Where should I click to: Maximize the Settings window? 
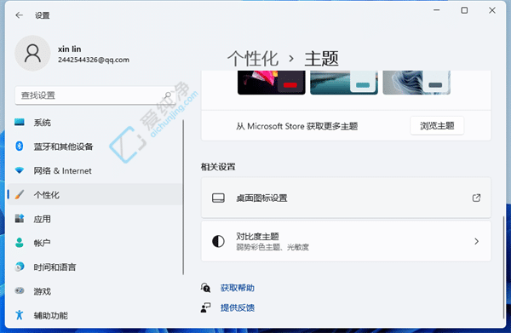click(464, 10)
